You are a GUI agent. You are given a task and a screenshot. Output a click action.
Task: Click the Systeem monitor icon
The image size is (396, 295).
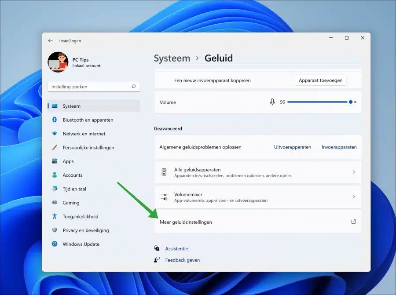(x=55, y=106)
